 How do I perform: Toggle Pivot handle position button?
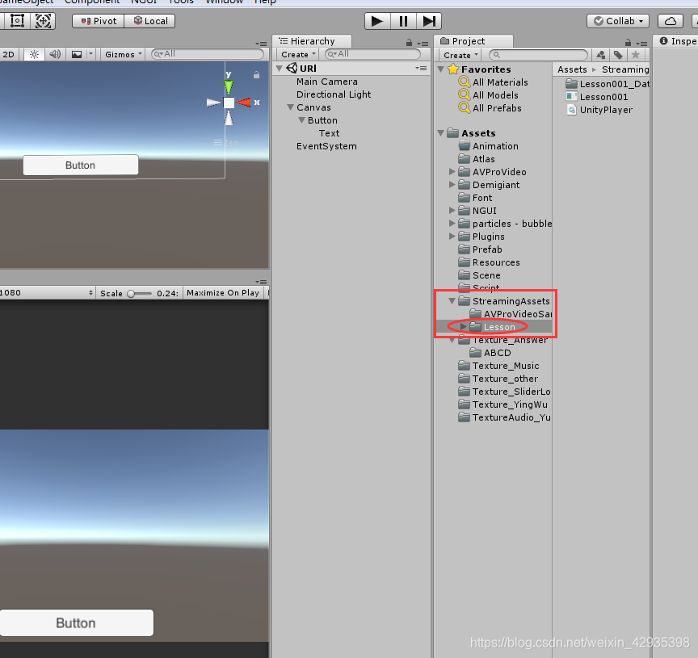click(99, 21)
